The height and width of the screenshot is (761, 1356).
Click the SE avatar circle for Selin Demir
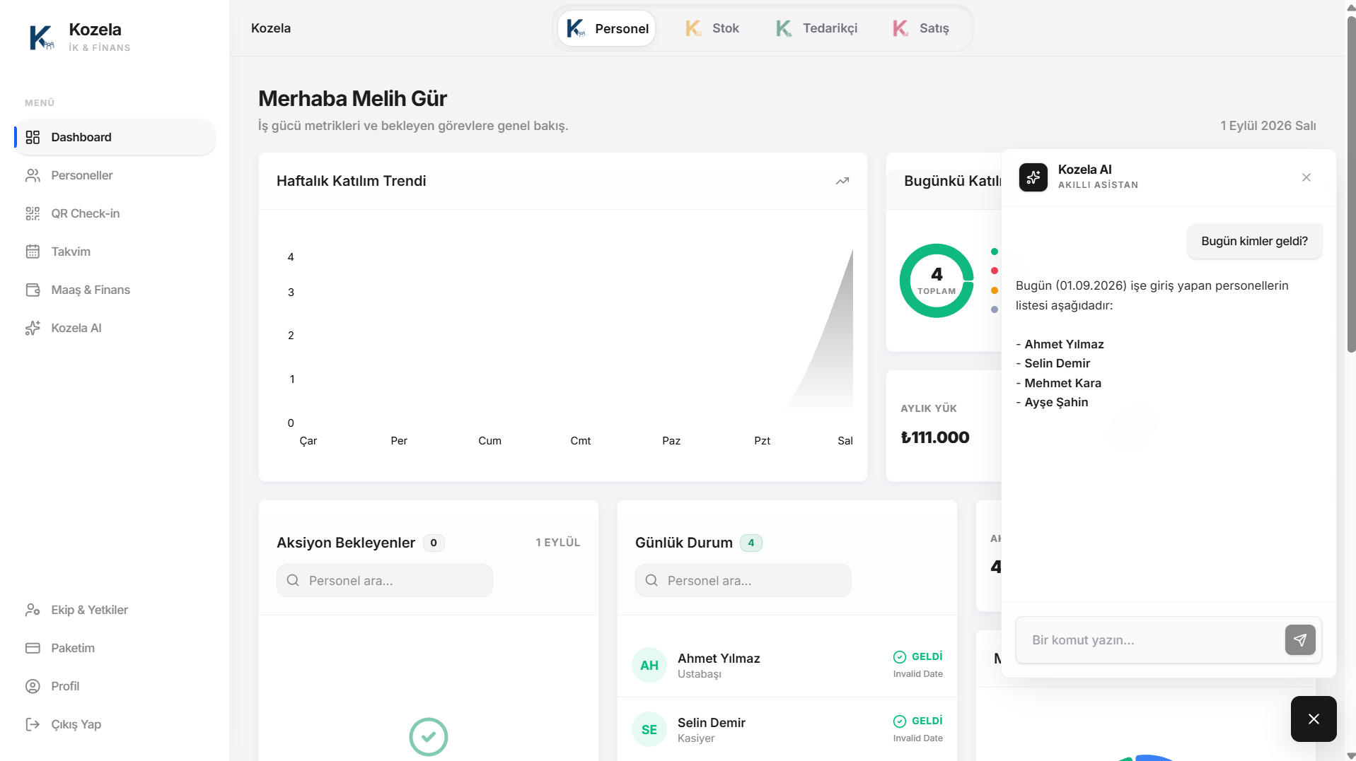tap(649, 729)
